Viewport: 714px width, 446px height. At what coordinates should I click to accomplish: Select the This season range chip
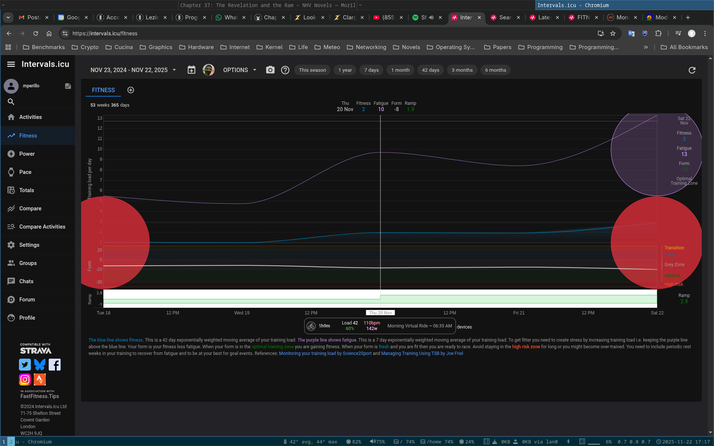312,70
